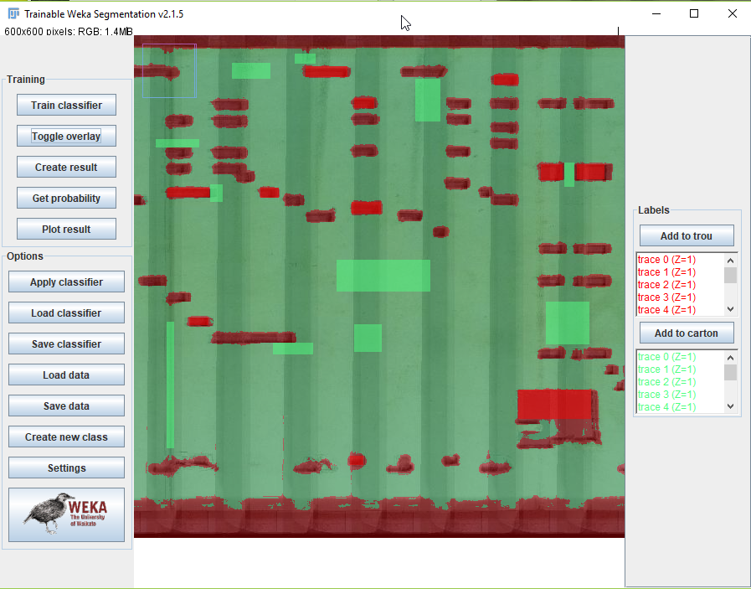
Task: Click the Load data button
Action: pos(66,375)
